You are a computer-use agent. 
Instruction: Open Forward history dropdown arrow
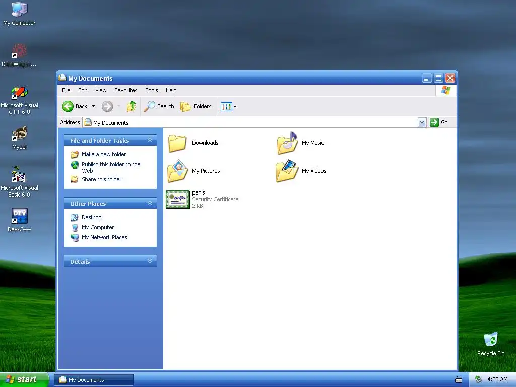click(x=119, y=106)
